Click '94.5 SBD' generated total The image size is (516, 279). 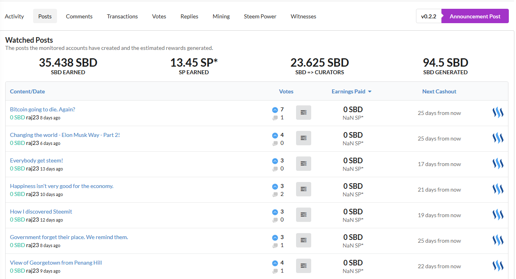click(445, 63)
